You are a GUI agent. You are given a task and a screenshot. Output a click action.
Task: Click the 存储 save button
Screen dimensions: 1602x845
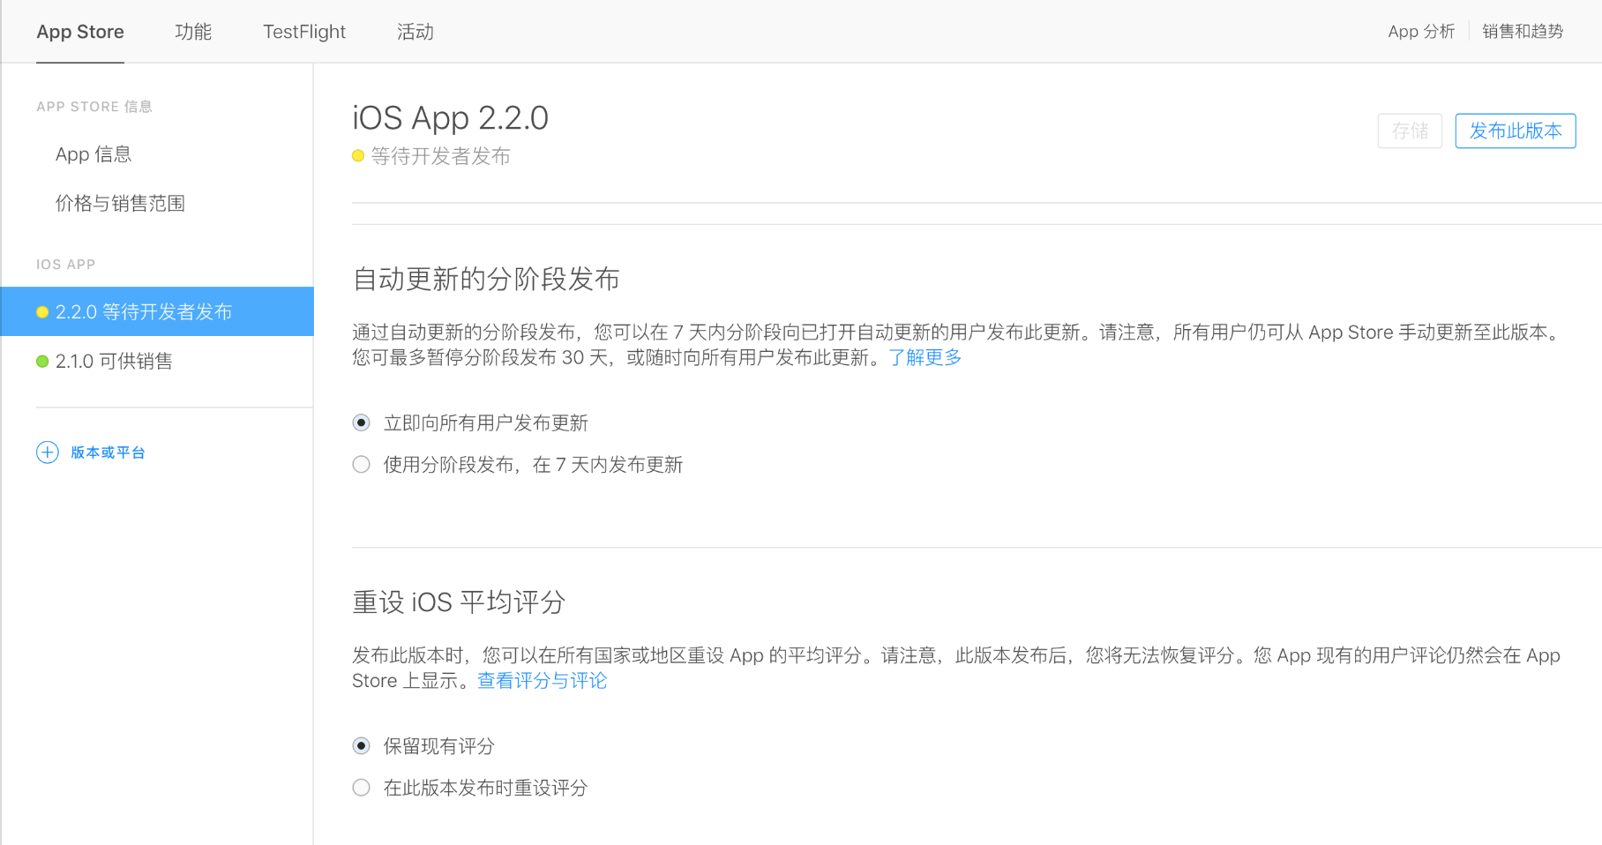coord(1410,131)
